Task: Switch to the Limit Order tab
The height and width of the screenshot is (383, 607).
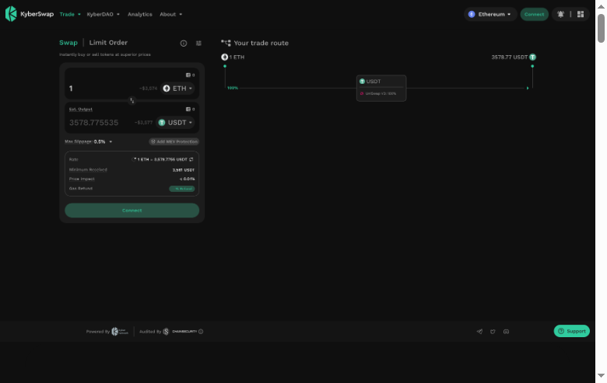Action: point(108,43)
